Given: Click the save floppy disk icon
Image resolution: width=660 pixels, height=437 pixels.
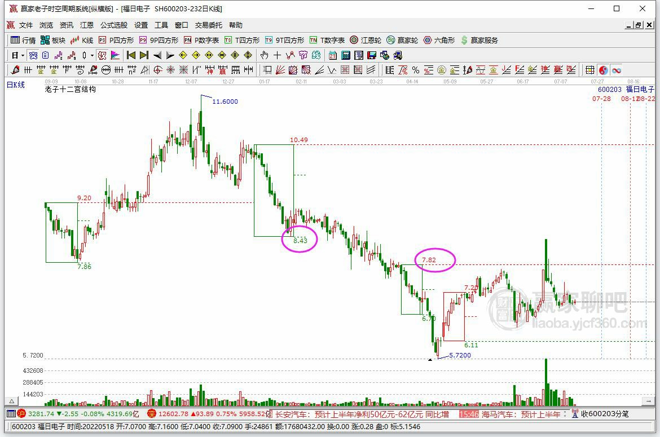Looking at the screenshot, I should point(372,55).
